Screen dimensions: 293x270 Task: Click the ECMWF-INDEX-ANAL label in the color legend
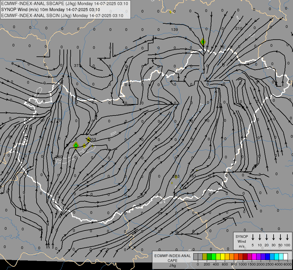coord(173,256)
